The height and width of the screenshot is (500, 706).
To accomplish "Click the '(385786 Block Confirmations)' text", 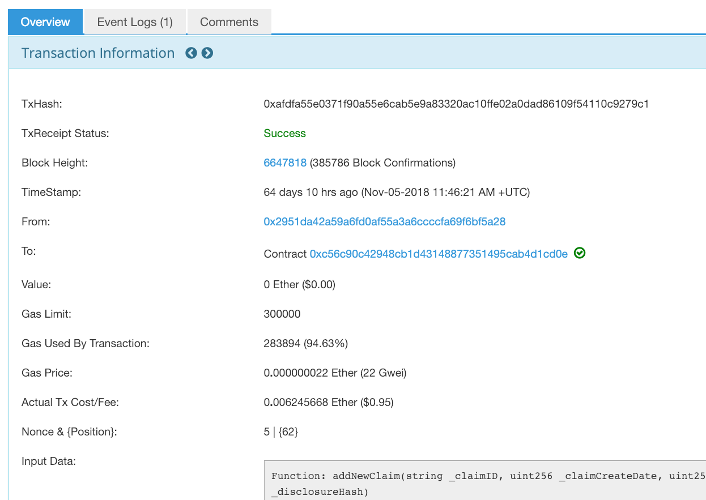I will click(x=382, y=163).
